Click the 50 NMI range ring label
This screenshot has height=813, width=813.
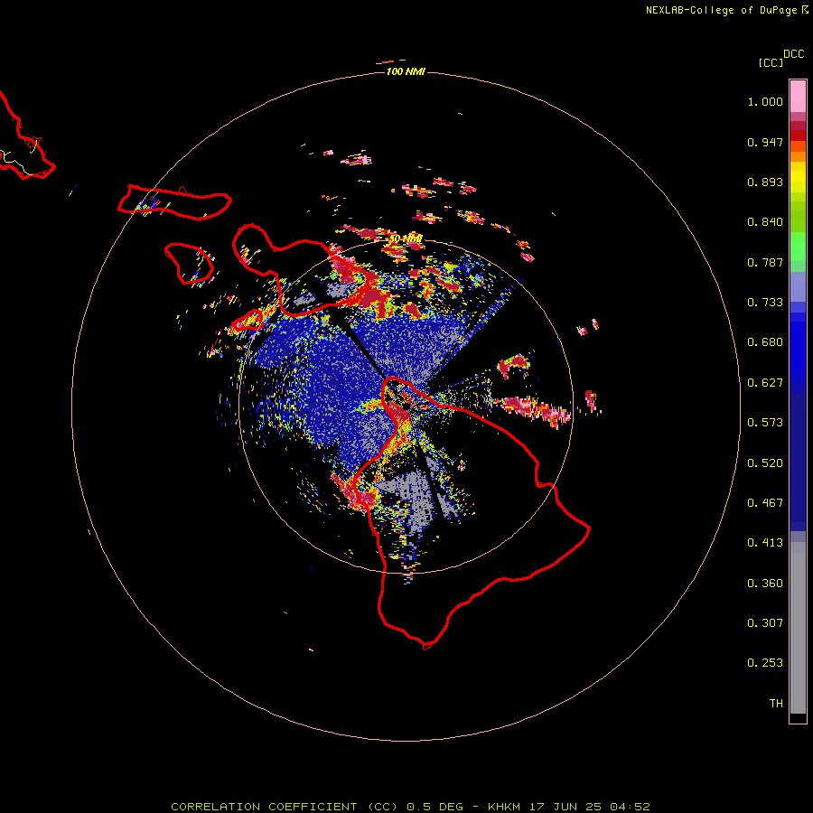tap(405, 239)
